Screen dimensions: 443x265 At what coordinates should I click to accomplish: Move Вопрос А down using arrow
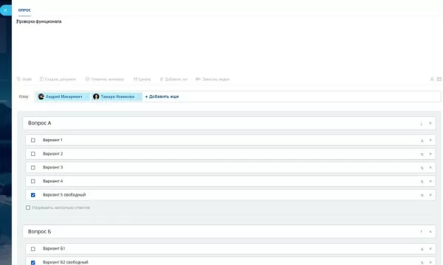pos(422,124)
